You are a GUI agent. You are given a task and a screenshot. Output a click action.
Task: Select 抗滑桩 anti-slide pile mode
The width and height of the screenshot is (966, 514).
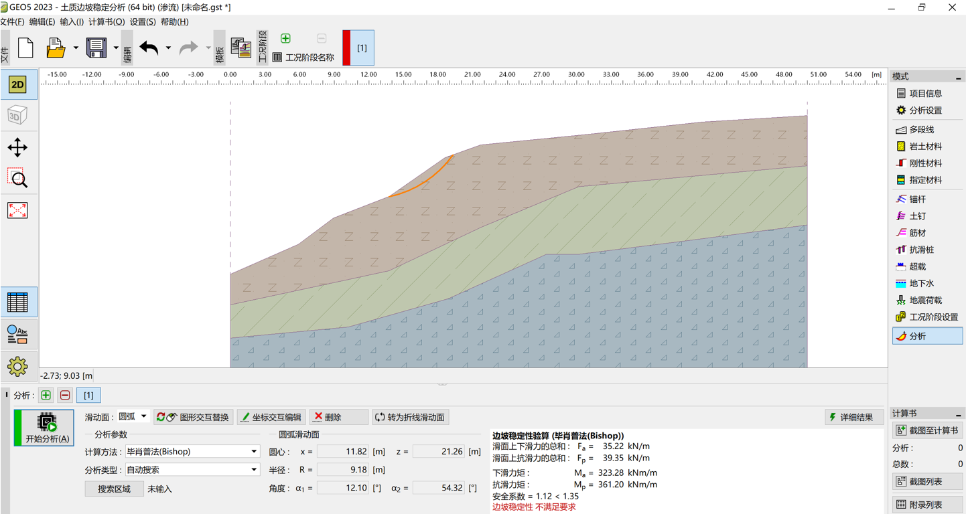click(x=927, y=250)
